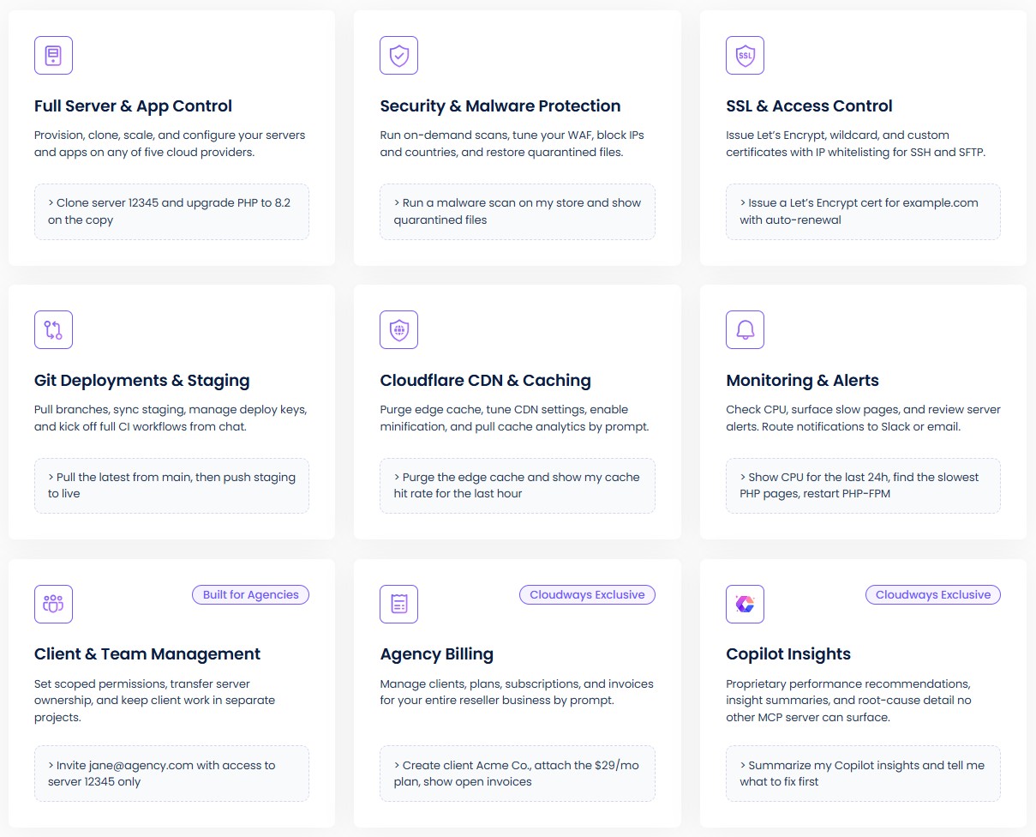Click the Client & Team Management people icon
This screenshot has height=837, width=1036.
[53, 604]
